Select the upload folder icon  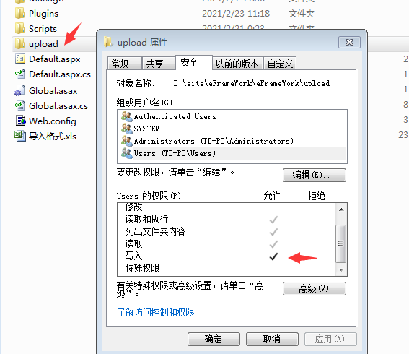19,43
